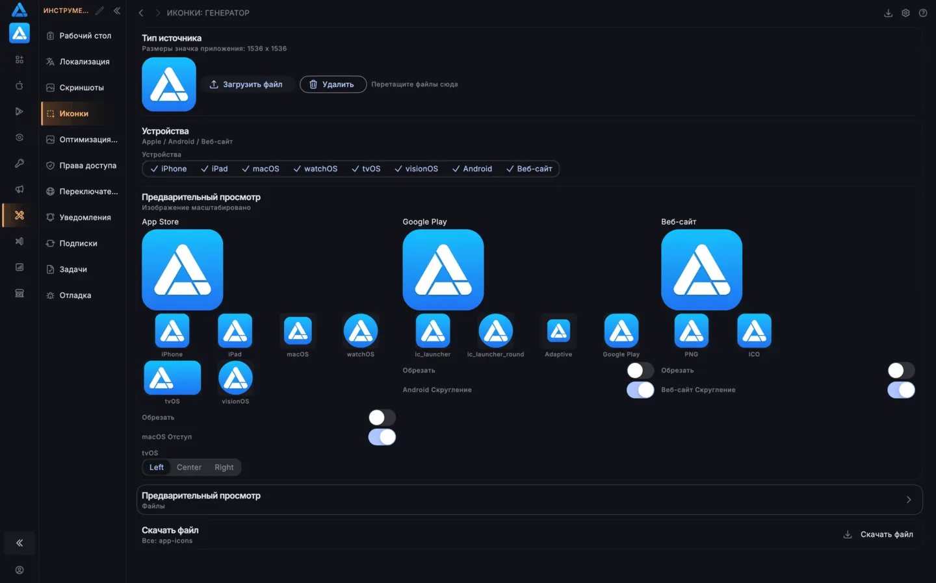Select Right tvOS alignment
The height and width of the screenshot is (583, 936).
click(x=224, y=467)
